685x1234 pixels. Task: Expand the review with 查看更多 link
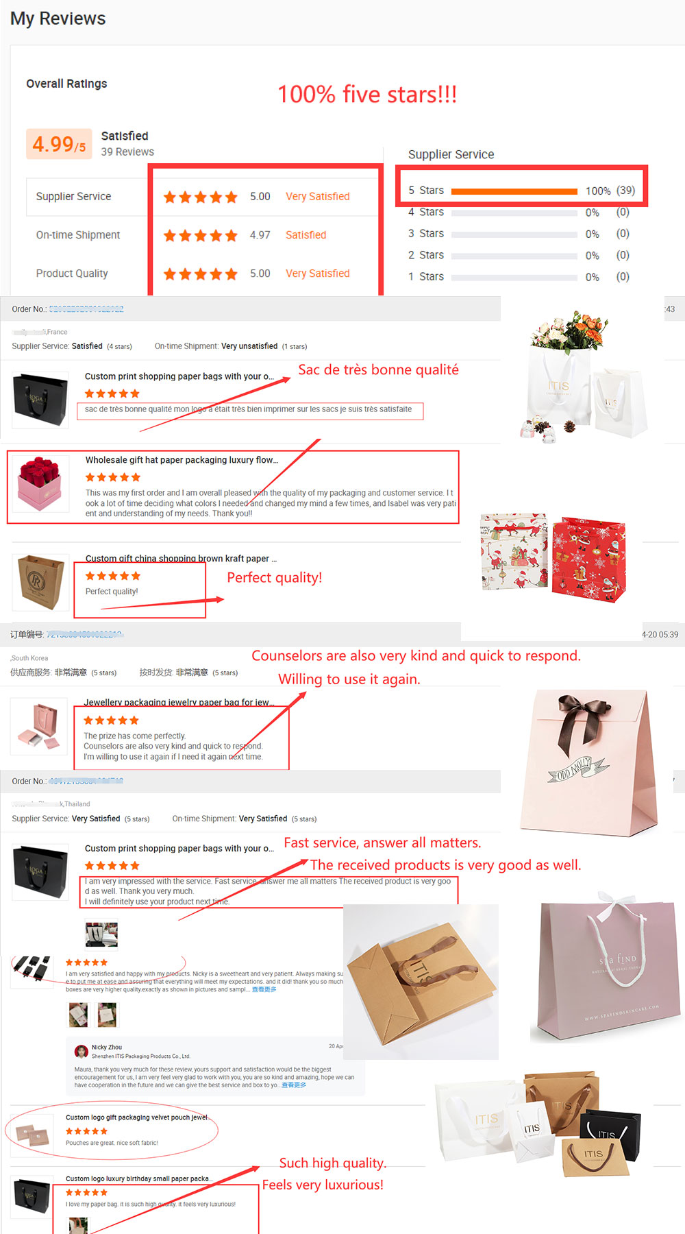coord(264,989)
